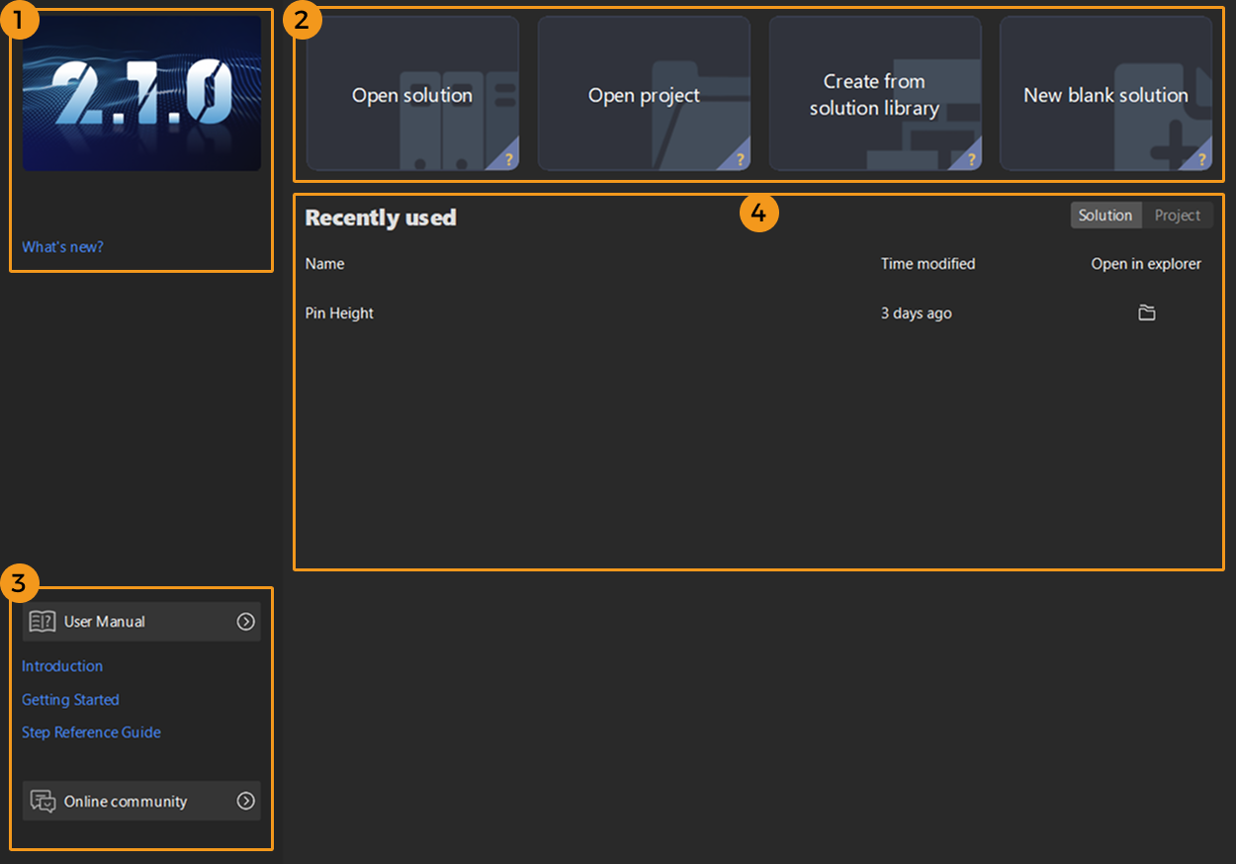The image size is (1236, 864).
Task: Select the Pin Height recent solution
Action: (339, 313)
